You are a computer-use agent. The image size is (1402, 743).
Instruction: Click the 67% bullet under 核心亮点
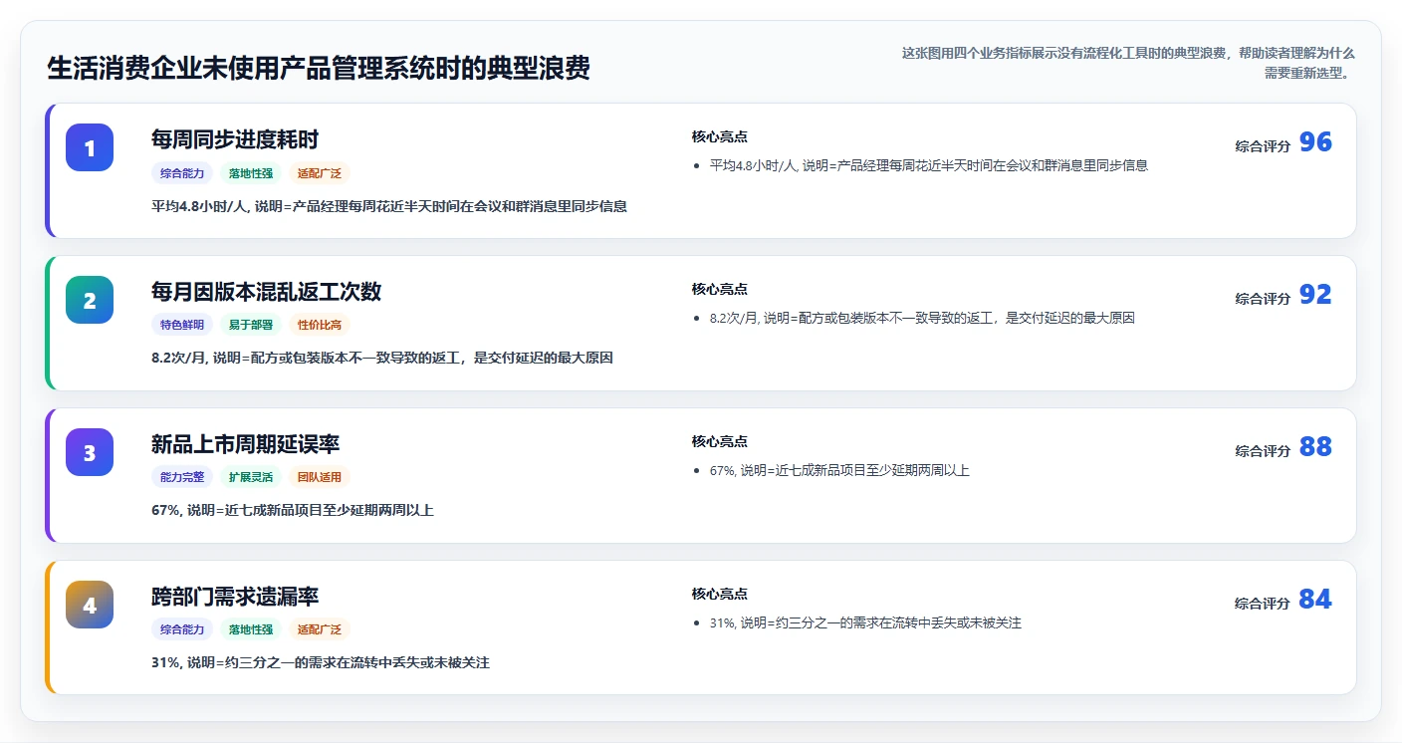(839, 470)
